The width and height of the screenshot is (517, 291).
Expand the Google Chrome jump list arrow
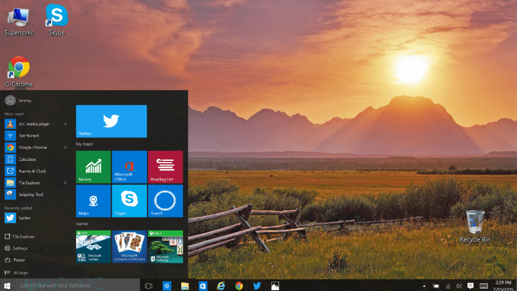65,147
